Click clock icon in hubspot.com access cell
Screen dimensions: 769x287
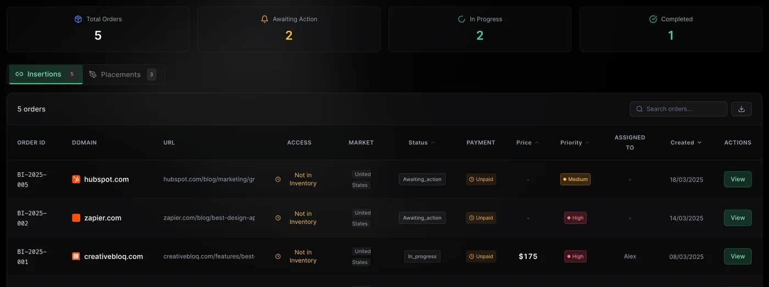(278, 179)
